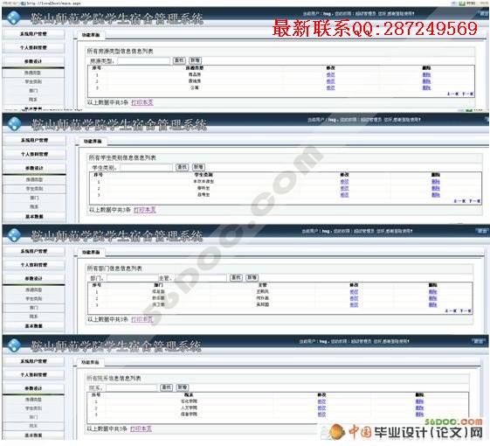This screenshot has width=490, height=446.
Task: Click the globe logo in the 房源类型 list screen
Action: pyautogui.click(x=13, y=17)
